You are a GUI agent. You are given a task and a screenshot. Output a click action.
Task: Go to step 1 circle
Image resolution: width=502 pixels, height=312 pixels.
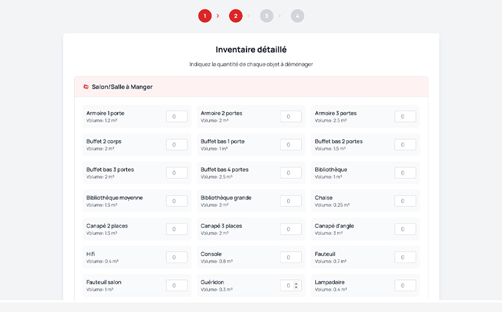point(205,16)
